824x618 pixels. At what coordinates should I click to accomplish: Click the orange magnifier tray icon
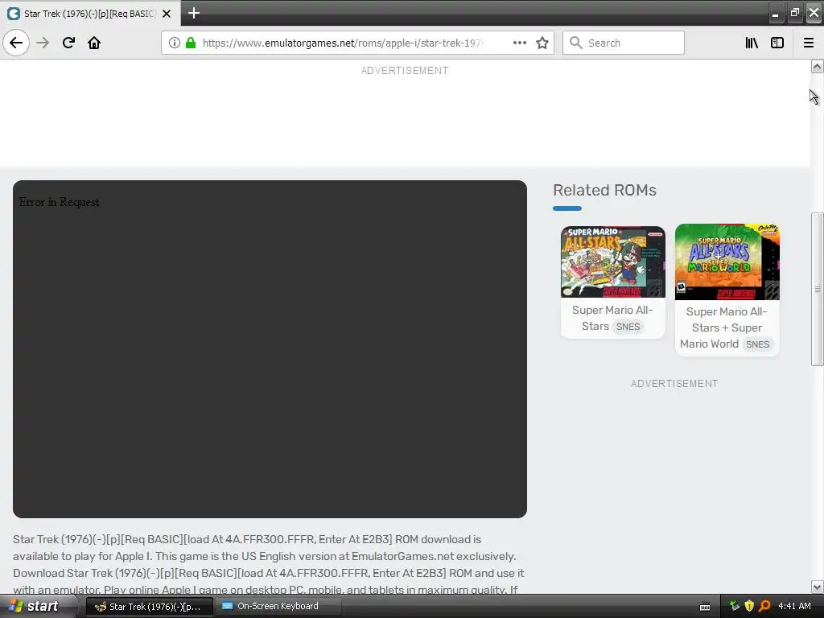coord(764,607)
